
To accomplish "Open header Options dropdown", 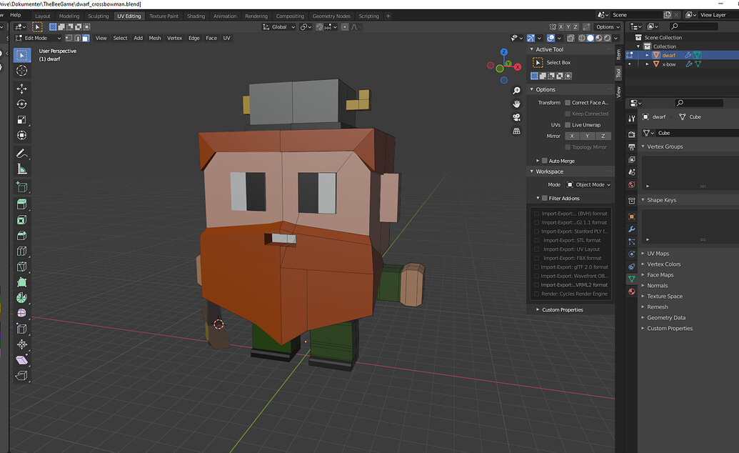I will click(608, 27).
